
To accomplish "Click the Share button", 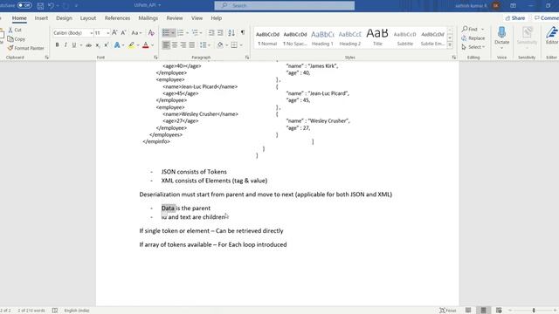I will pos(515,18).
